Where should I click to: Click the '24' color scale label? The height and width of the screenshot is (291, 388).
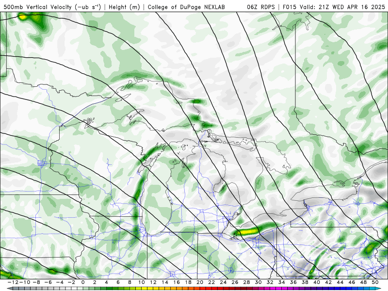(x=223, y=282)
